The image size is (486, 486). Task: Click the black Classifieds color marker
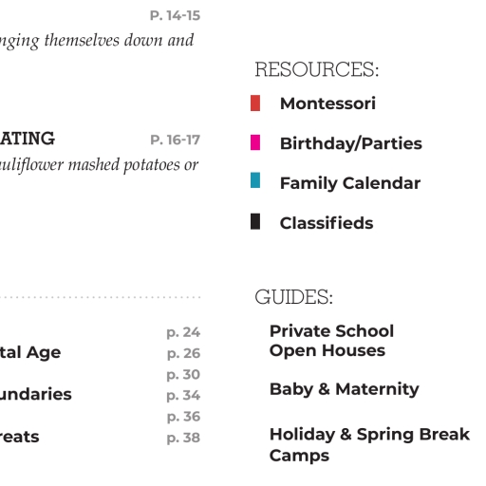(x=255, y=221)
